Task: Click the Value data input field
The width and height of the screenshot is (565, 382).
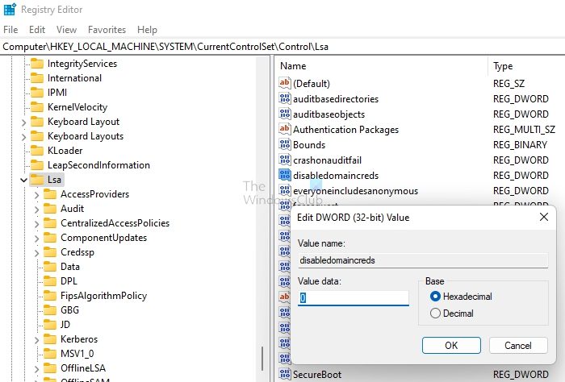Action: click(354, 297)
